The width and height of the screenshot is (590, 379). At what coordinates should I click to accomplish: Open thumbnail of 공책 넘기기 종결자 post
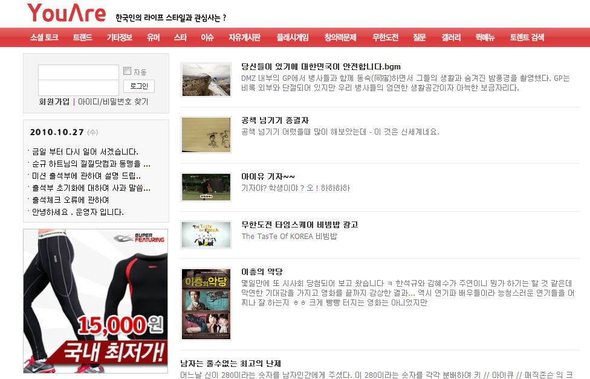point(206,135)
